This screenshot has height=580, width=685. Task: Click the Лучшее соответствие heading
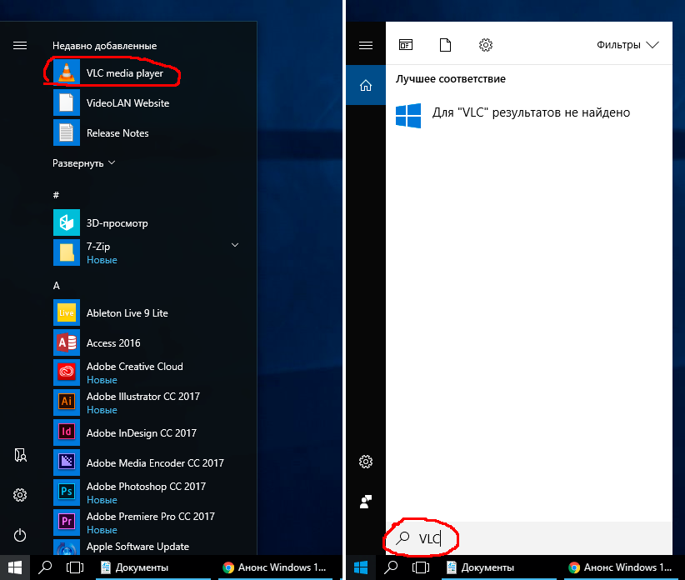450,79
